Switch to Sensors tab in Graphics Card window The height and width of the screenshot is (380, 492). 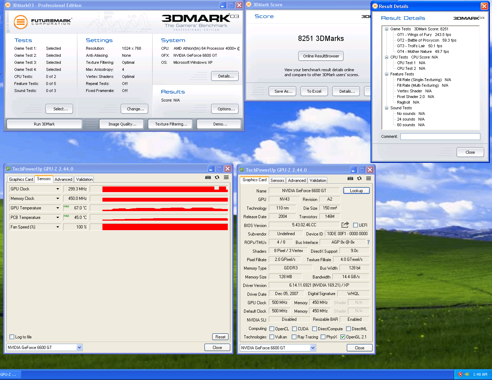coord(277,180)
